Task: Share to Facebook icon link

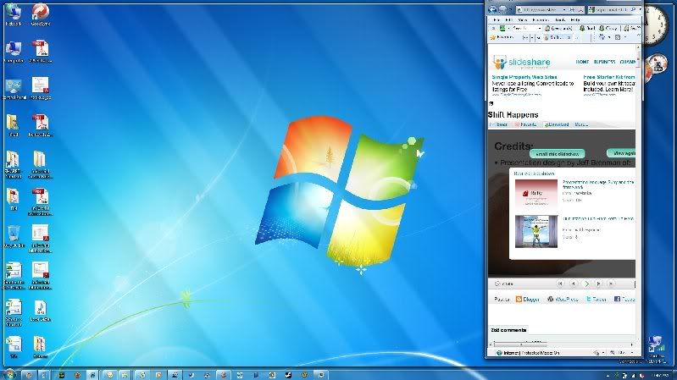Action: 624,299
